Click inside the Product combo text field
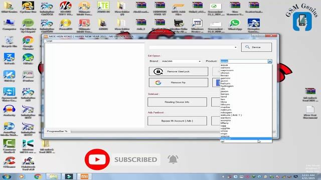 click(x=244, y=61)
